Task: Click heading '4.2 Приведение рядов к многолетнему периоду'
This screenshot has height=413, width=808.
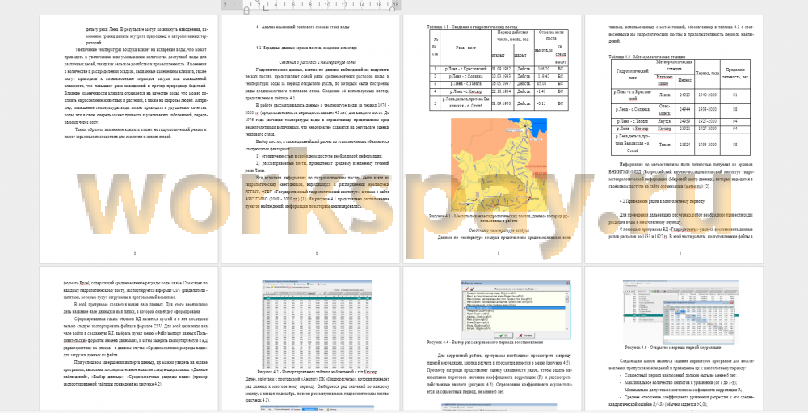Action: pos(663,201)
